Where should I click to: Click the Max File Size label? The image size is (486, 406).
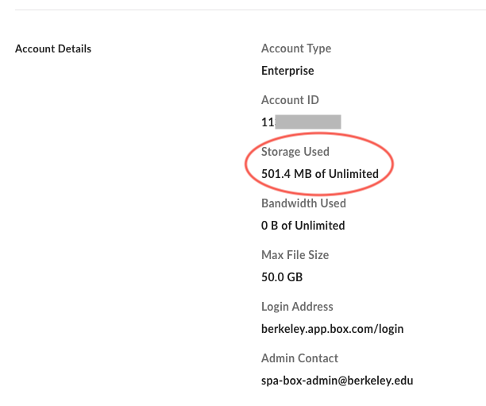tap(295, 255)
